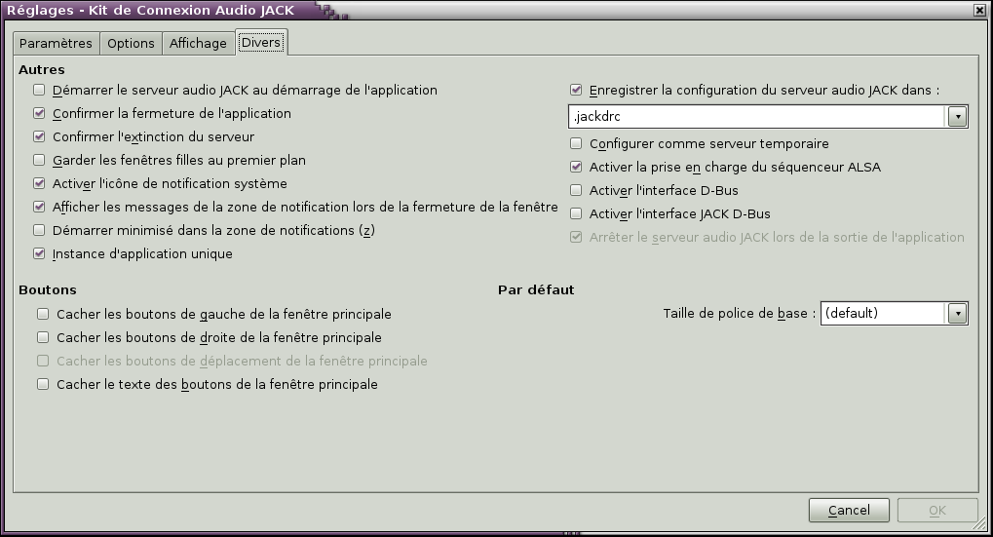Close the Réglages window
Screen dimensions: 993x537
(x=979, y=10)
